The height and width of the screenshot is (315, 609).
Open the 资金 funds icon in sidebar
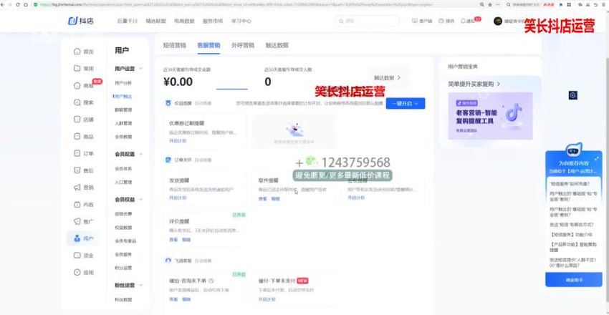coord(77,256)
